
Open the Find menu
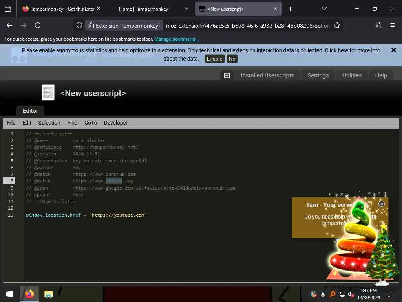(x=72, y=123)
